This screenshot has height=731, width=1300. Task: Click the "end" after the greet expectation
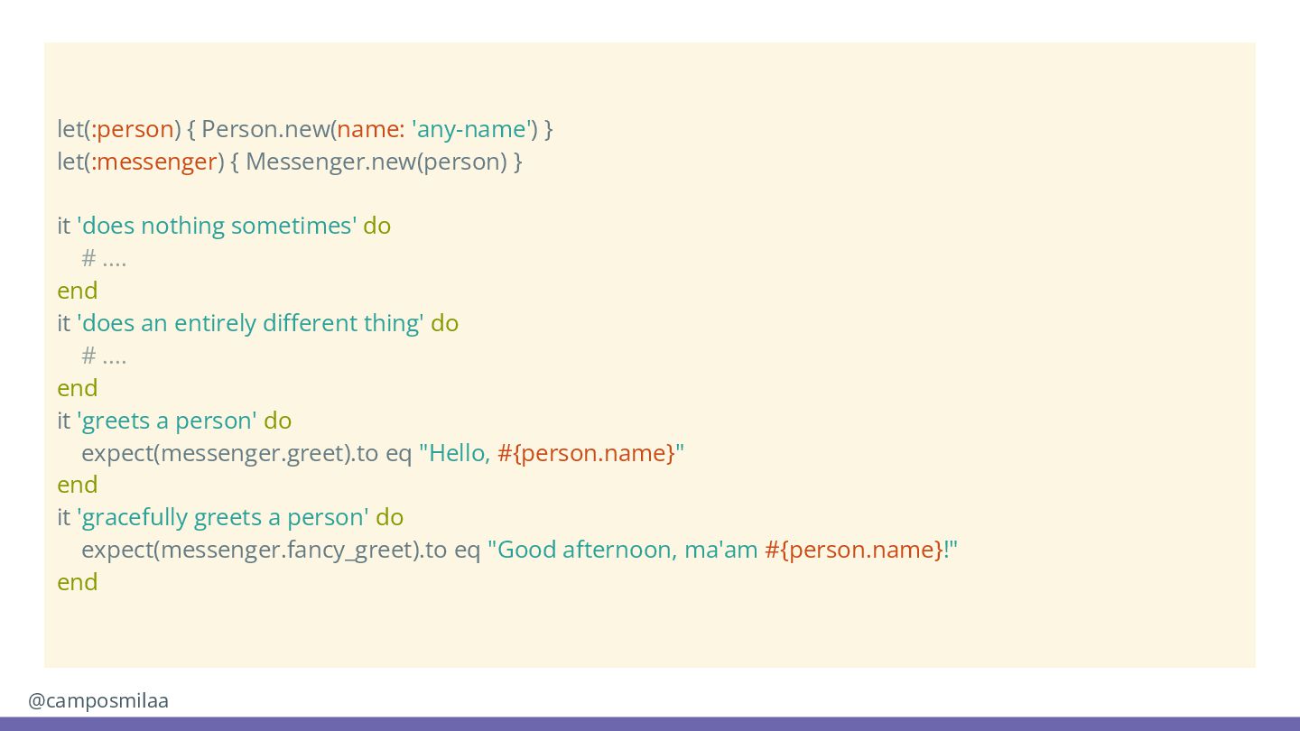(78, 485)
